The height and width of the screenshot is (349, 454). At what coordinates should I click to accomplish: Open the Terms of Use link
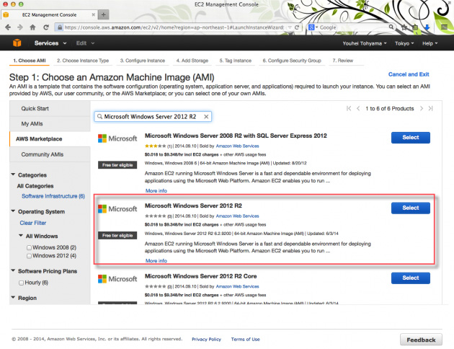(245, 339)
